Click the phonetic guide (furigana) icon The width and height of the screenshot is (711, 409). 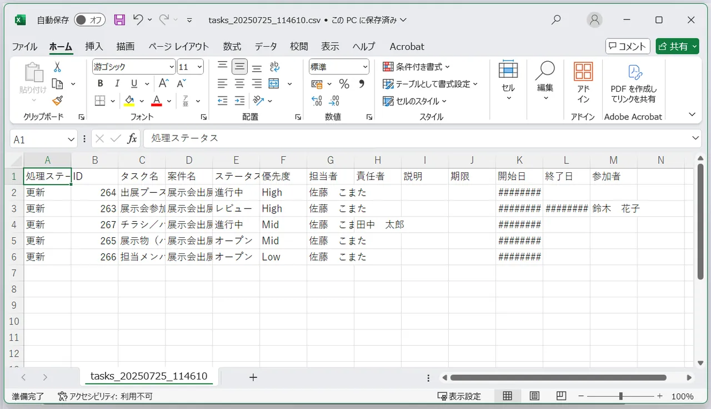[x=186, y=101]
